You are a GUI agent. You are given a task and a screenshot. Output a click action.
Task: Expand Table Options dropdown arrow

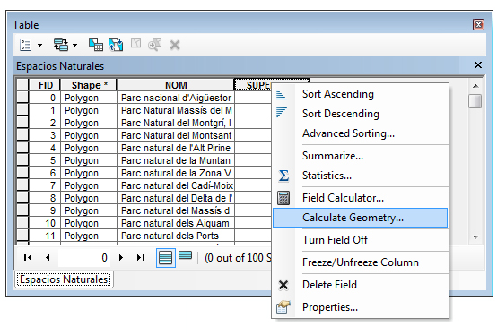click(x=40, y=46)
